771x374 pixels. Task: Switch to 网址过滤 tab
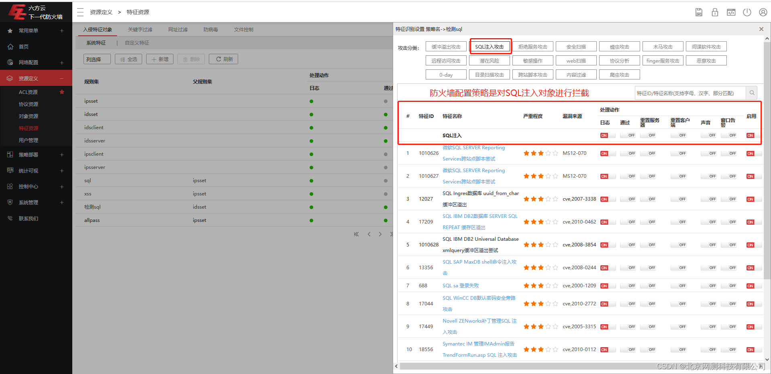coord(178,29)
